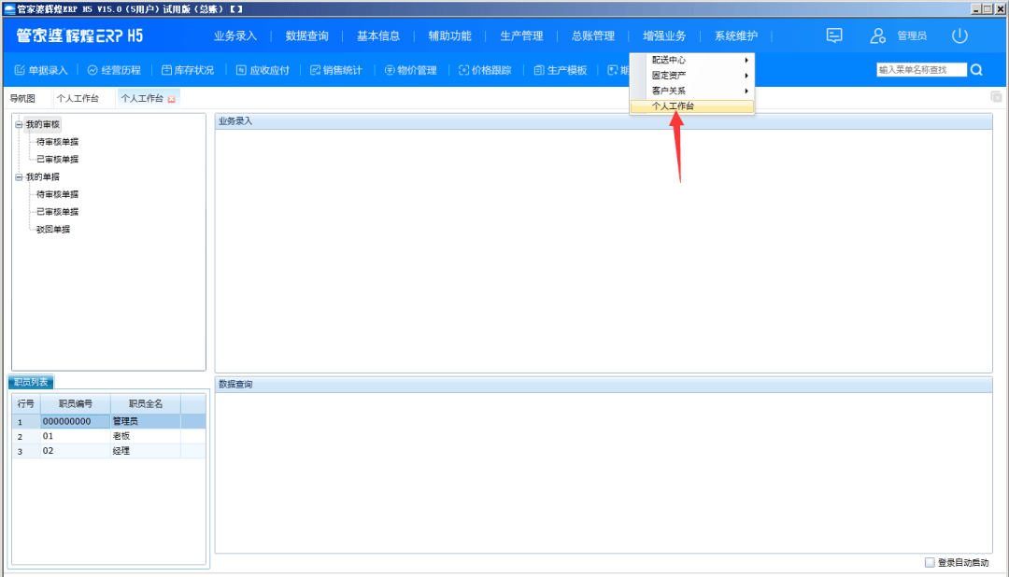Viewport: 1009px width, 577px height.
Task: Select employee number 01 cell
Action: click(x=76, y=436)
